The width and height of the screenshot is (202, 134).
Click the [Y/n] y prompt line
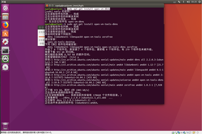(x=62, y=57)
